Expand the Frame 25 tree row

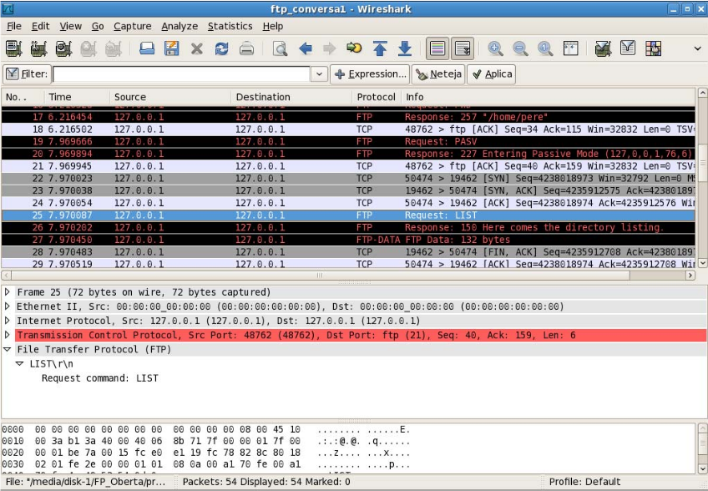coord(8,292)
